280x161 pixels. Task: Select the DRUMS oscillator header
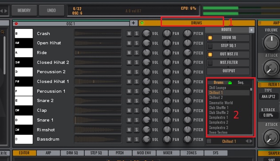197,23
